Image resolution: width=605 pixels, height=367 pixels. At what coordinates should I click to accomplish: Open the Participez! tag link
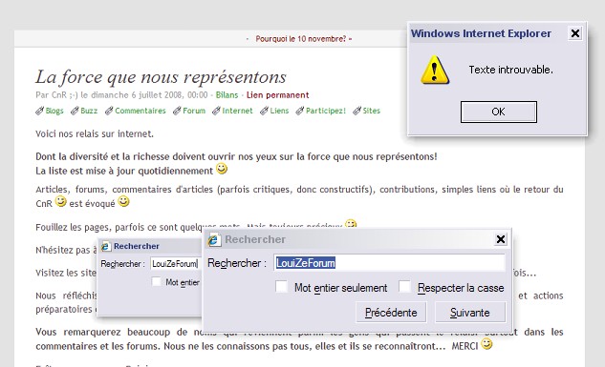coord(326,111)
